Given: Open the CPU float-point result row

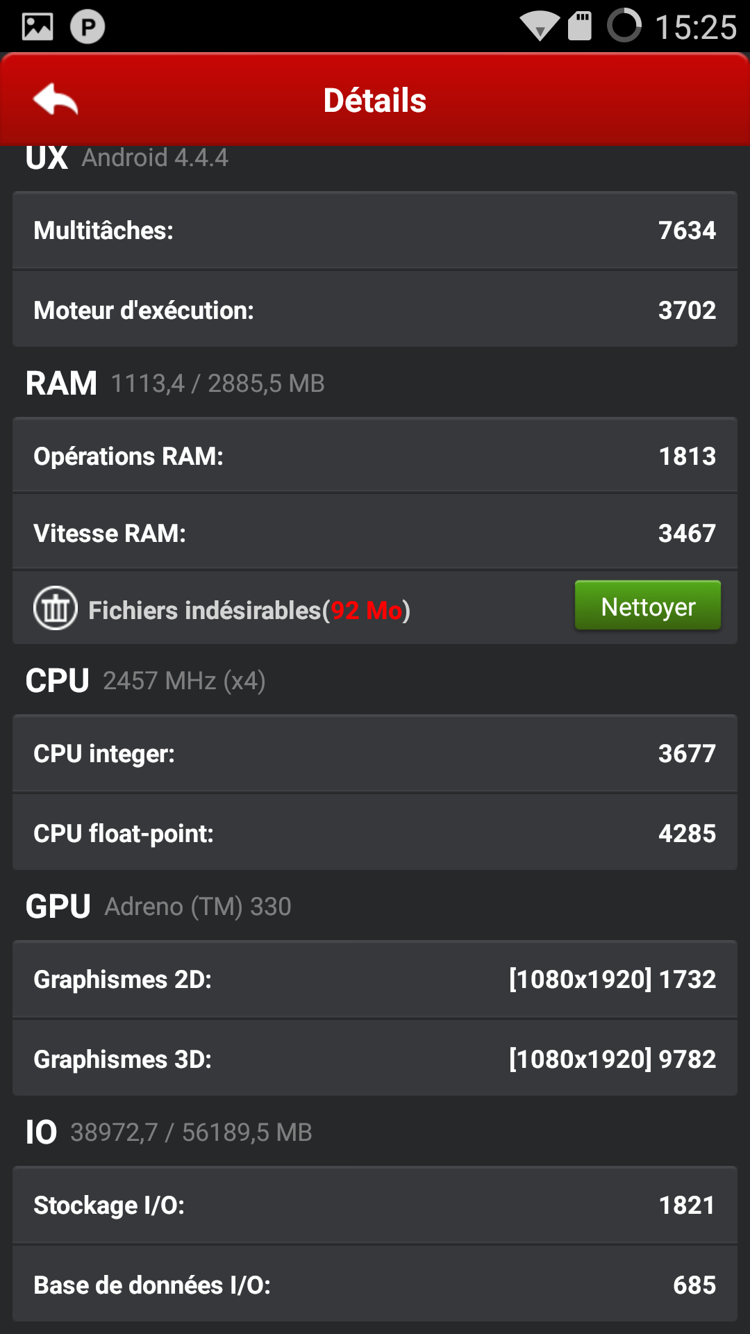Looking at the screenshot, I should point(375,833).
